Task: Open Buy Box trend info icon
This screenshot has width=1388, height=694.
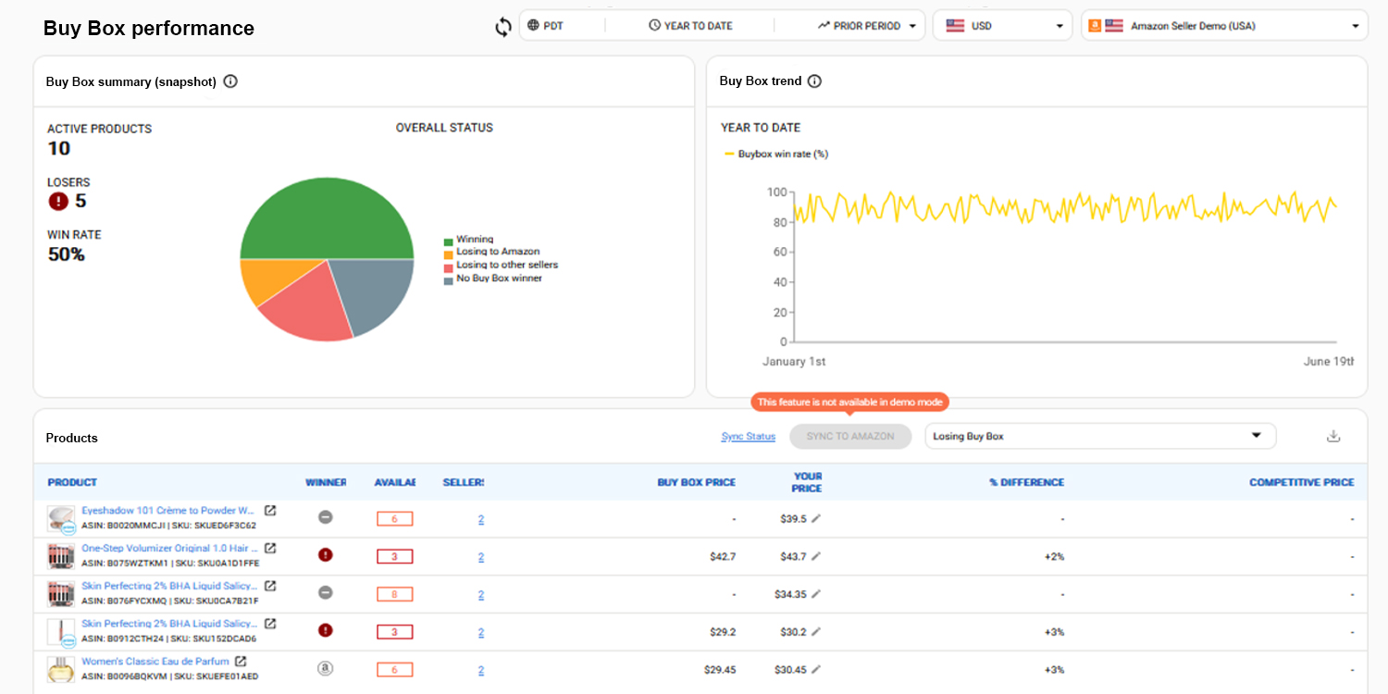Action: pyautogui.click(x=814, y=81)
